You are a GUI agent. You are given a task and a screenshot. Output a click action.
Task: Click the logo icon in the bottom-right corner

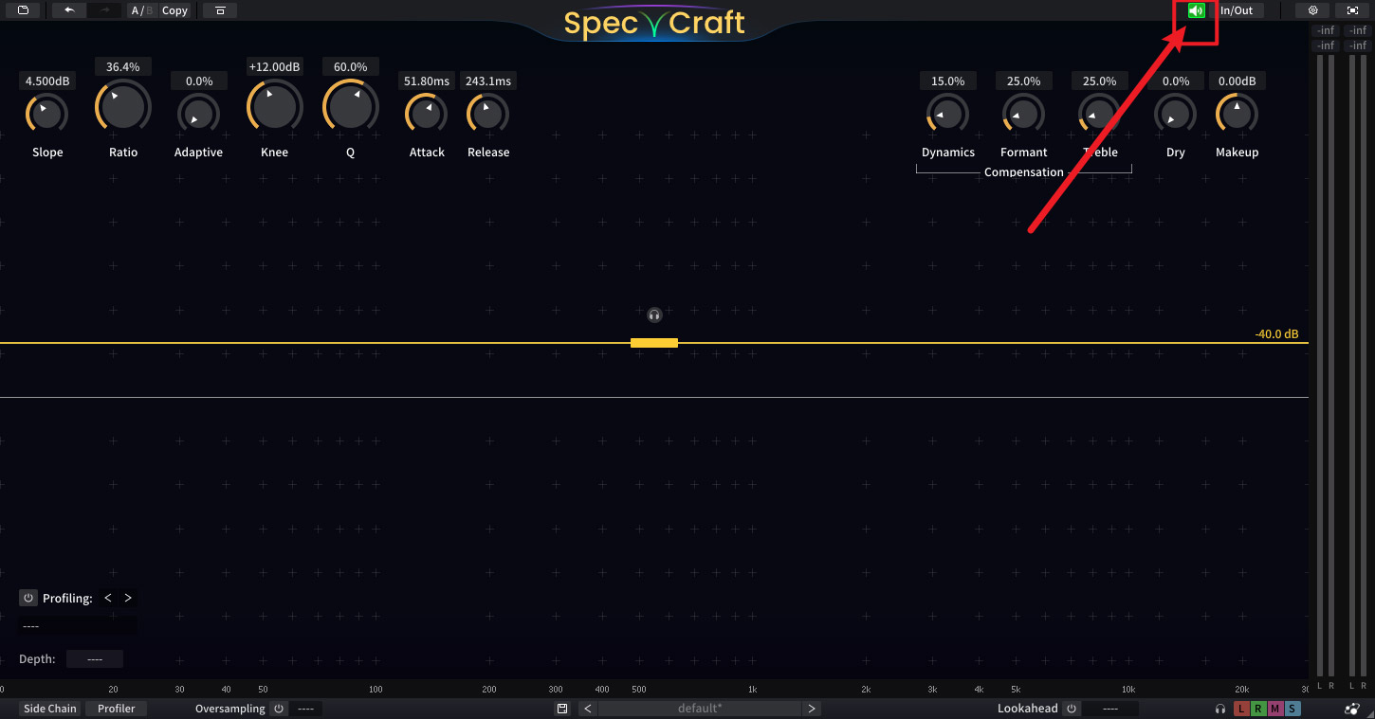point(1351,709)
